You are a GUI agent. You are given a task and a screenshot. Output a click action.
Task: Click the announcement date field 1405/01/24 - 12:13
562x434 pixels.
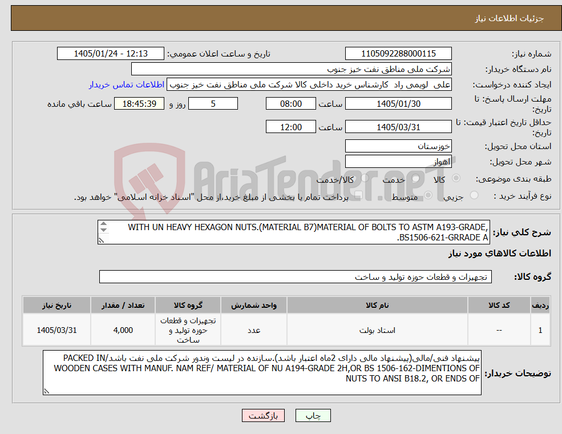[110, 54]
